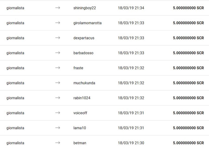The image size is (209, 150).
Task: Open sender giornalista in the fraste row
Action: point(15,68)
